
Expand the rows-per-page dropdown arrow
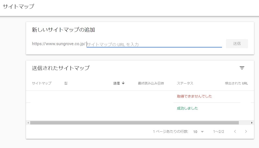pyautogui.click(x=202, y=132)
